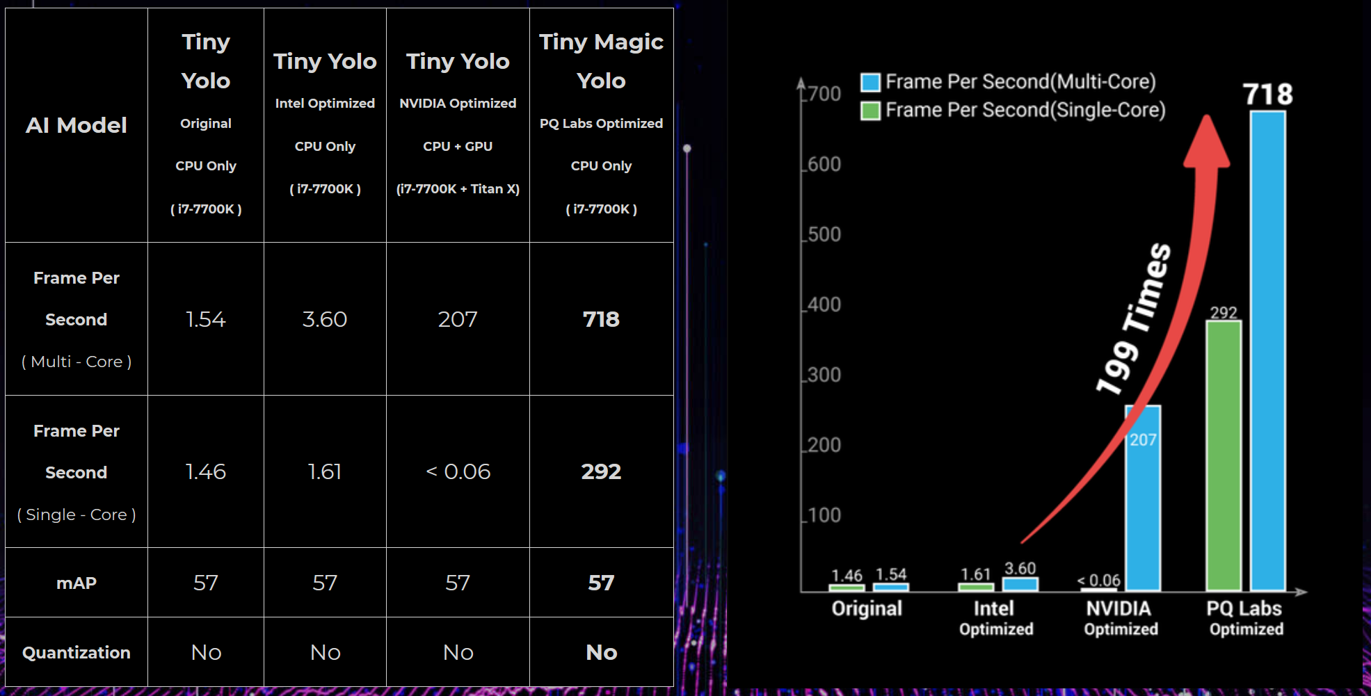Click the PQ Labs Optimized x-axis label
The width and height of the screenshot is (1371, 696).
pos(1245,618)
